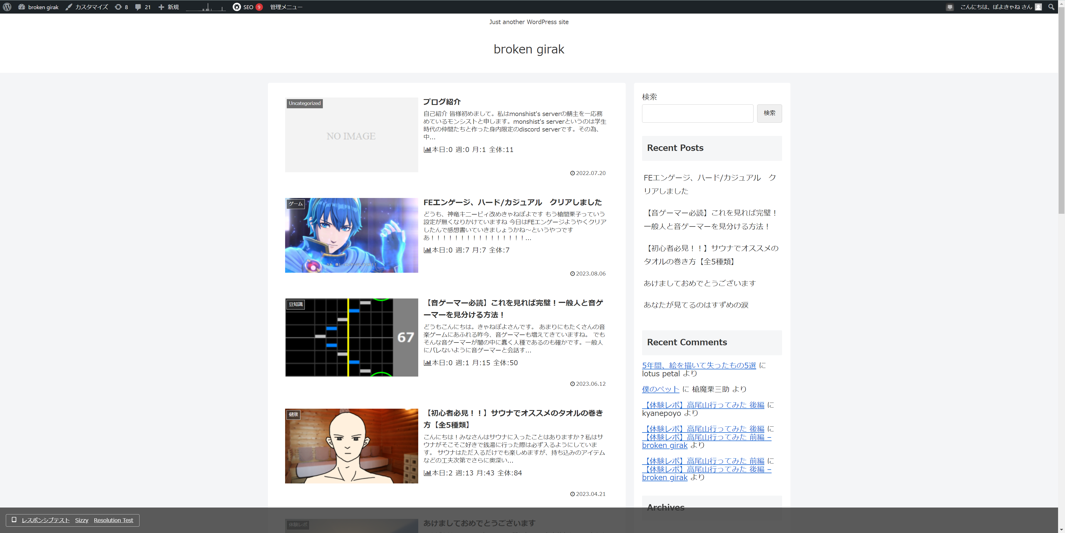
Task: Click Uncategorized category label
Action: pyautogui.click(x=305, y=103)
